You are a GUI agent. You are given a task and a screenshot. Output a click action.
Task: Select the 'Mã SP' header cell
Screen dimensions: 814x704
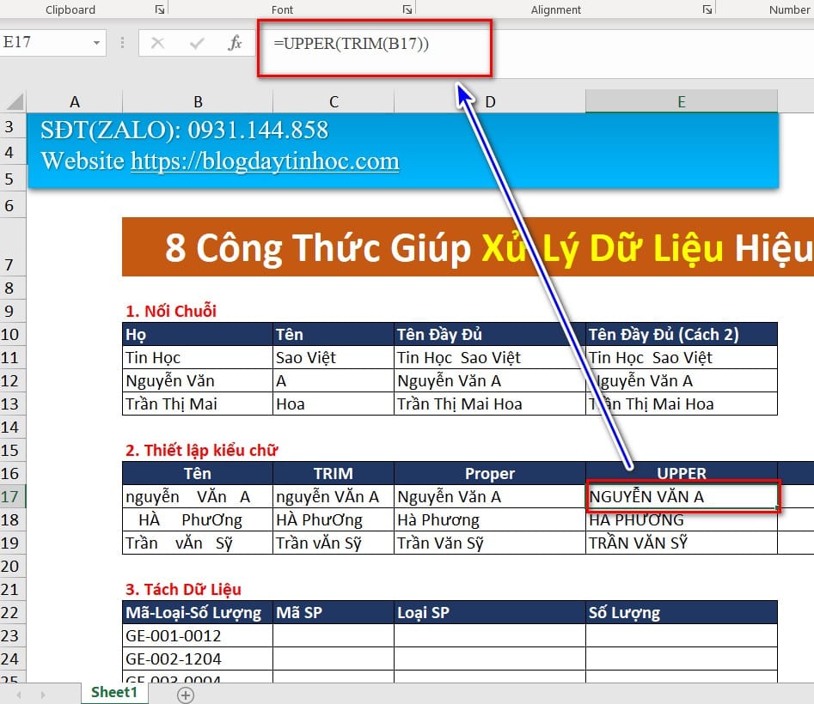(x=334, y=613)
